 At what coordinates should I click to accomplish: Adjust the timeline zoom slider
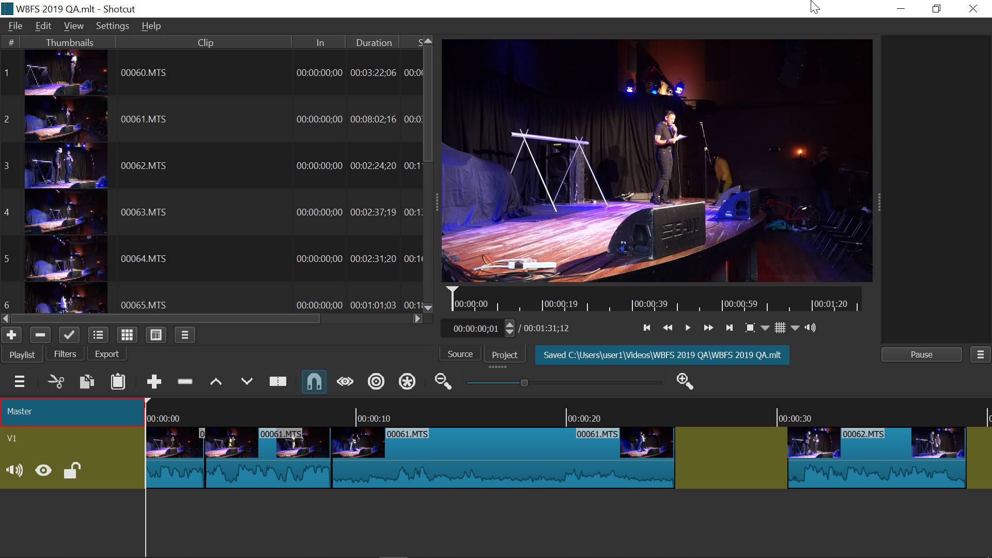525,382
